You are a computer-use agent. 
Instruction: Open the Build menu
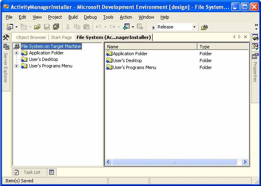(73, 17)
